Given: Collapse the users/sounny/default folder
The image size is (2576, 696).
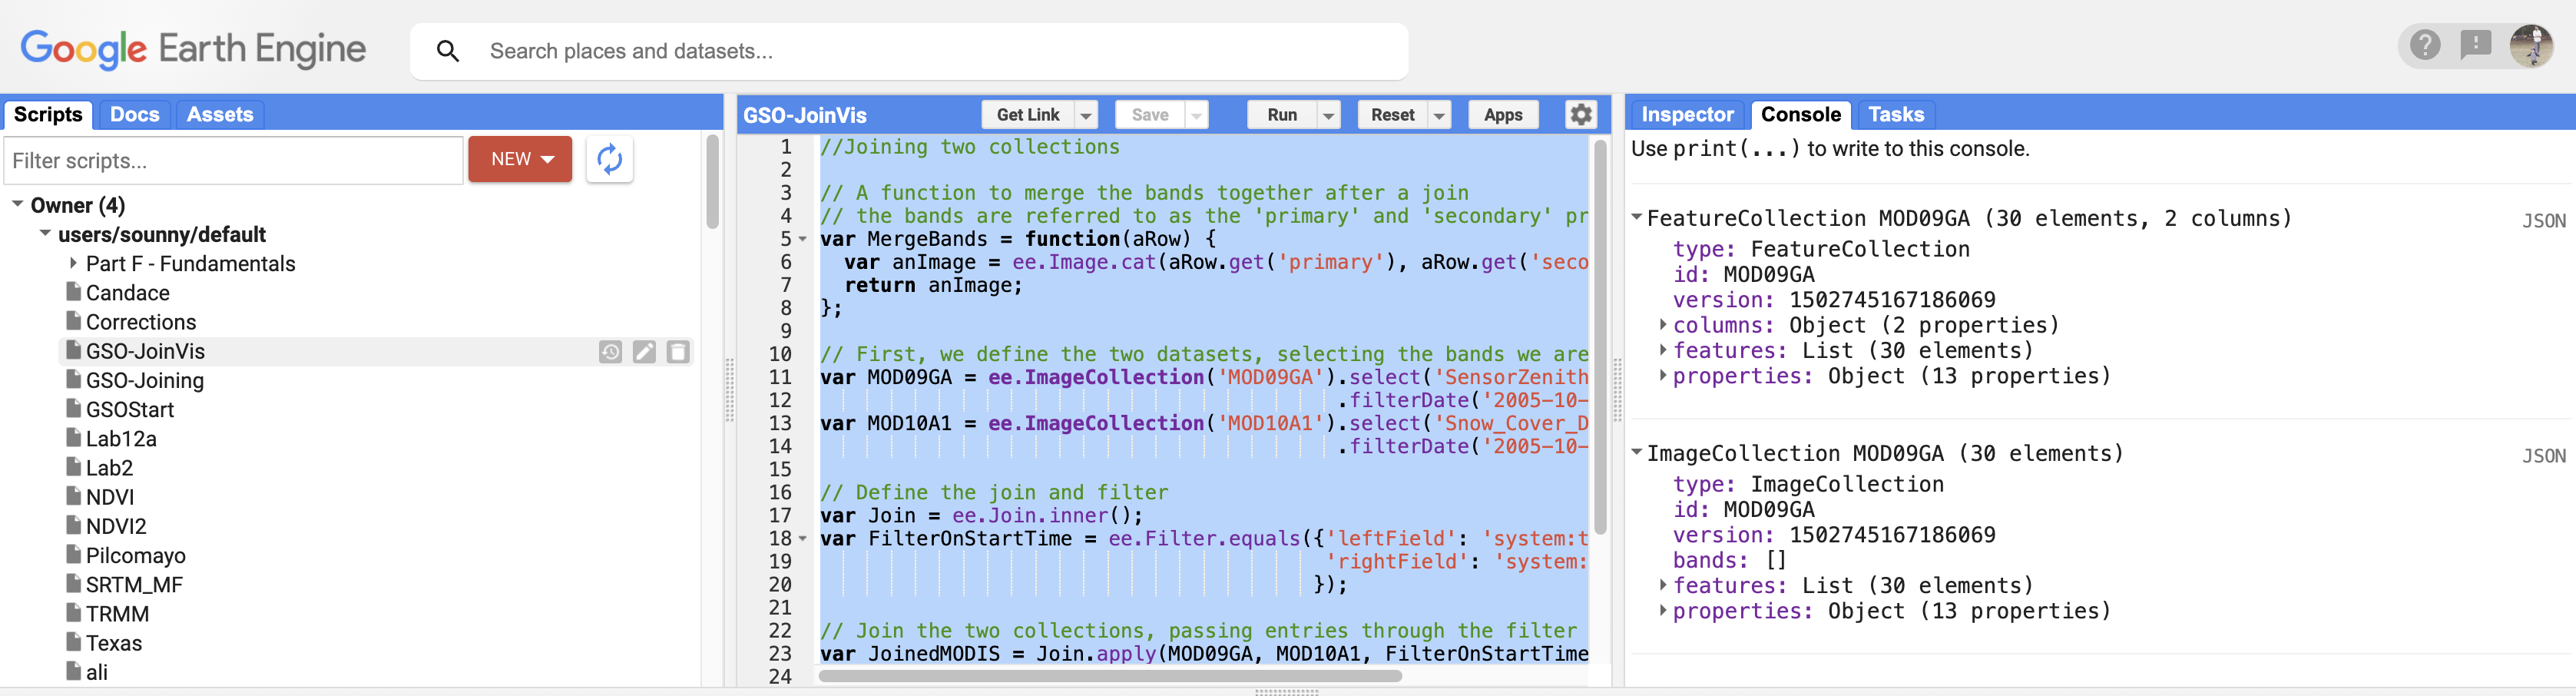Looking at the screenshot, I should [x=44, y=234].
